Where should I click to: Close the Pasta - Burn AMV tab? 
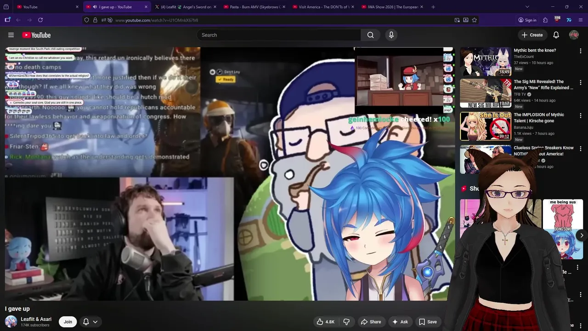click(x=284, y=7)
